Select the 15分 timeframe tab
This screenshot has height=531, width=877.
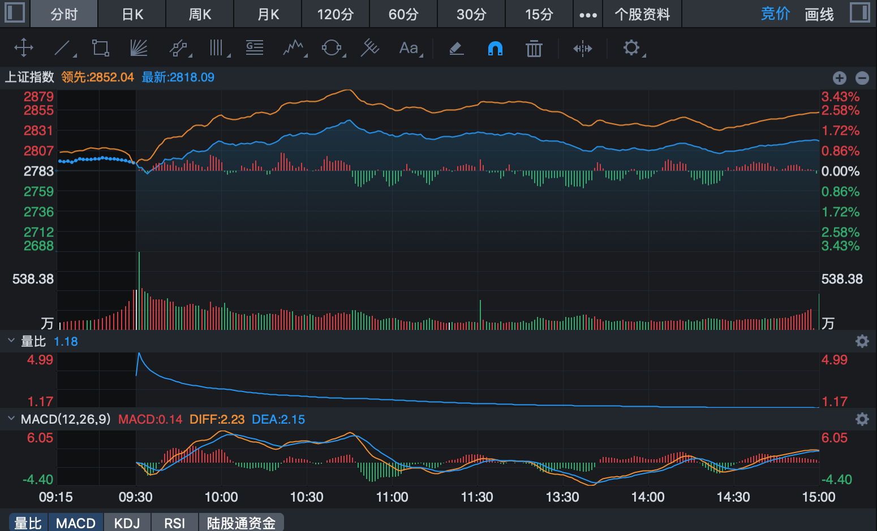539,14
